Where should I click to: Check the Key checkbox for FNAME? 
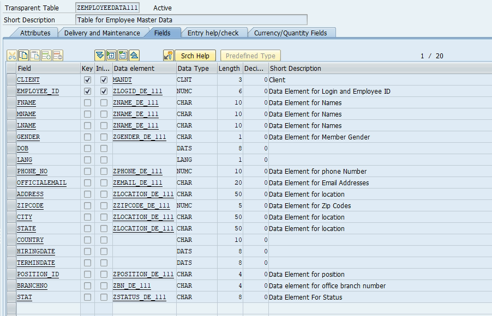(x=87, y=103)
